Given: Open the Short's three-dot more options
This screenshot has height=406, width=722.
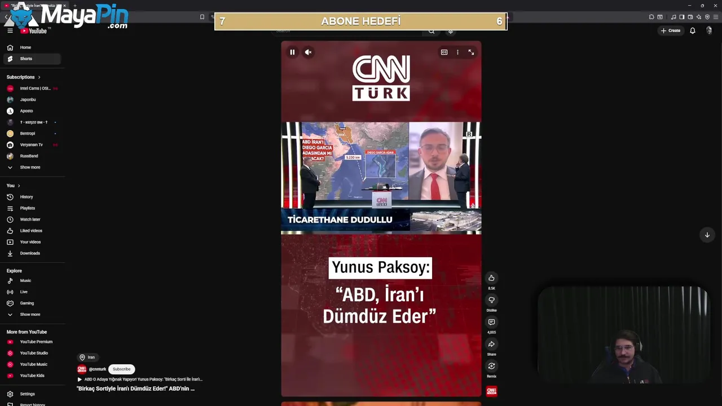Looking at the screenshot, I should pos(457,52).
